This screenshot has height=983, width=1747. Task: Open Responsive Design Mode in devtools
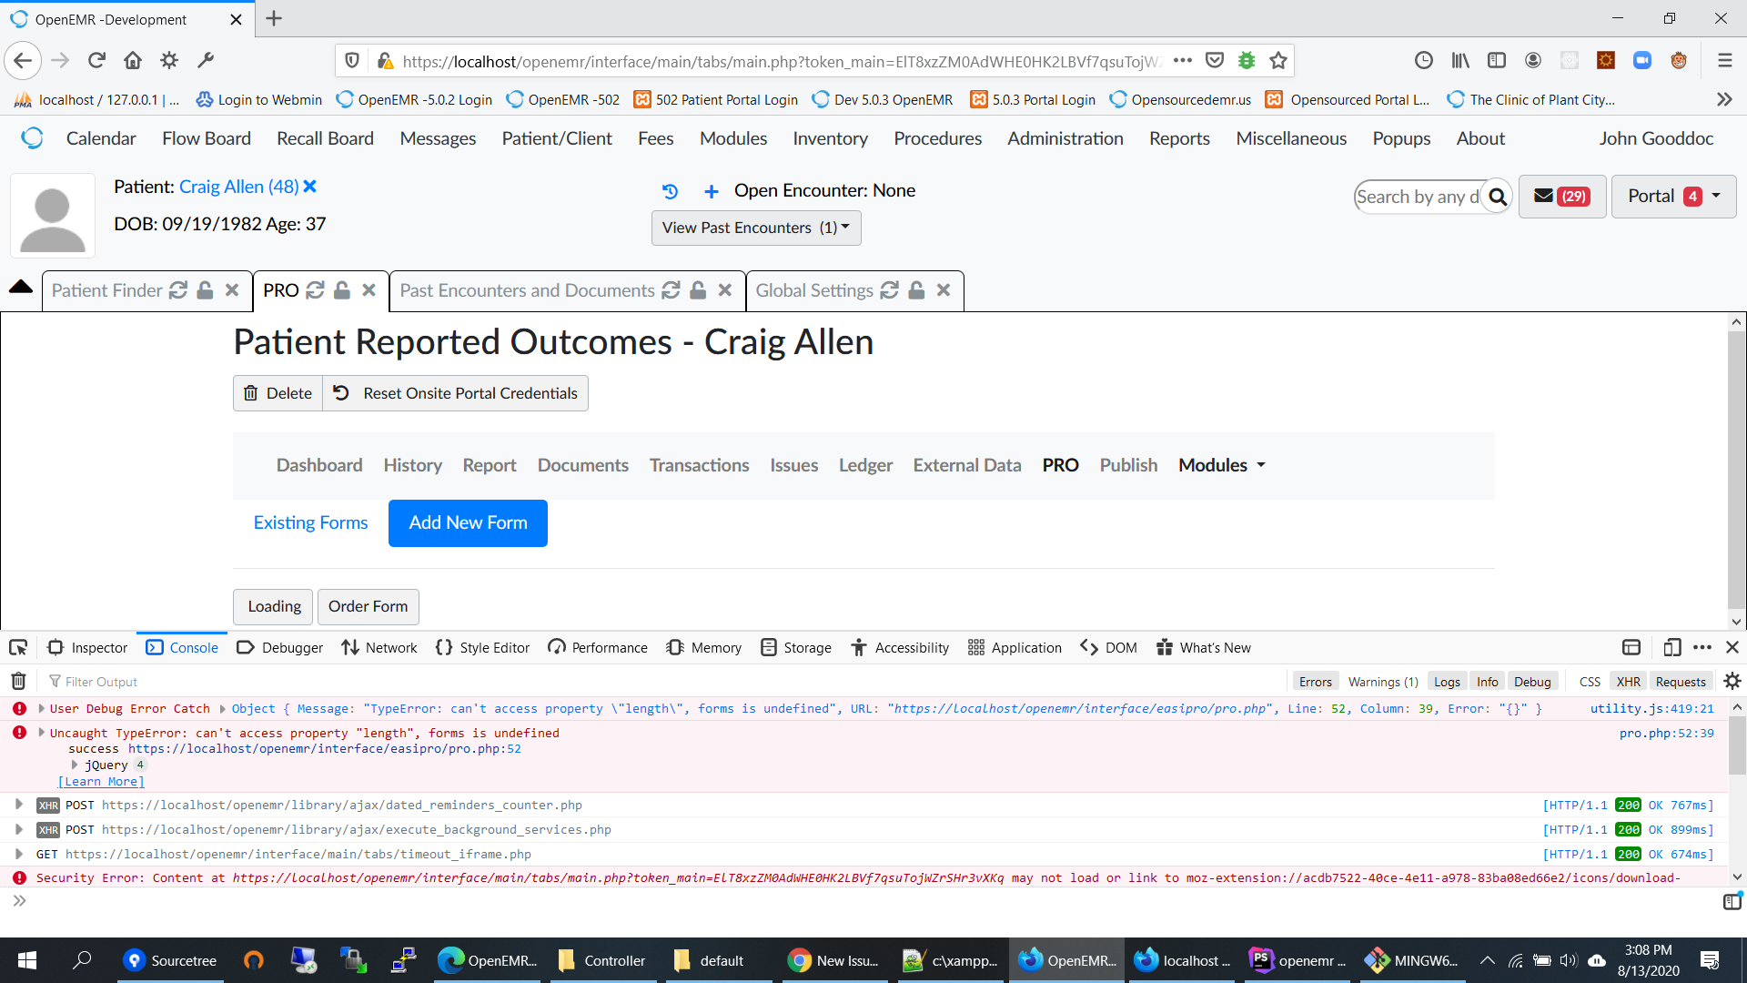coord(1672,647)
